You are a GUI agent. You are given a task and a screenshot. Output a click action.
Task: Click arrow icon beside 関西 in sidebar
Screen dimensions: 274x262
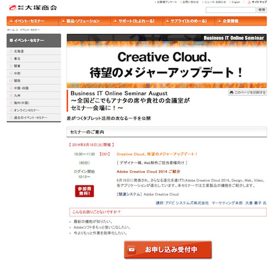tap(12, 81)
